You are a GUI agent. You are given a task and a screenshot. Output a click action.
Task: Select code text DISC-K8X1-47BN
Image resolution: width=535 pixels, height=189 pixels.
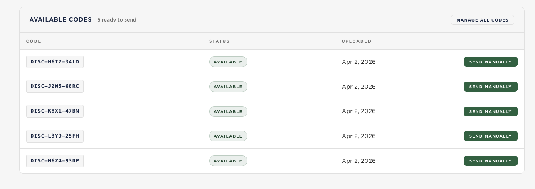coord(55,111)
